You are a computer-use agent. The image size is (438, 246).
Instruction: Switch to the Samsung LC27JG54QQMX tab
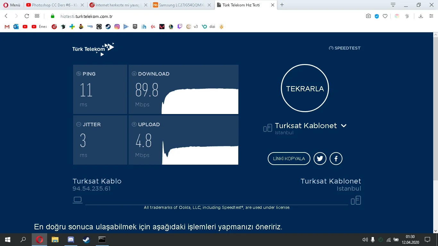coord(180,5)
